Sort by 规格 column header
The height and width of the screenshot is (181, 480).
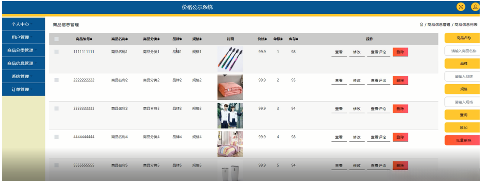tap(197, 39)
